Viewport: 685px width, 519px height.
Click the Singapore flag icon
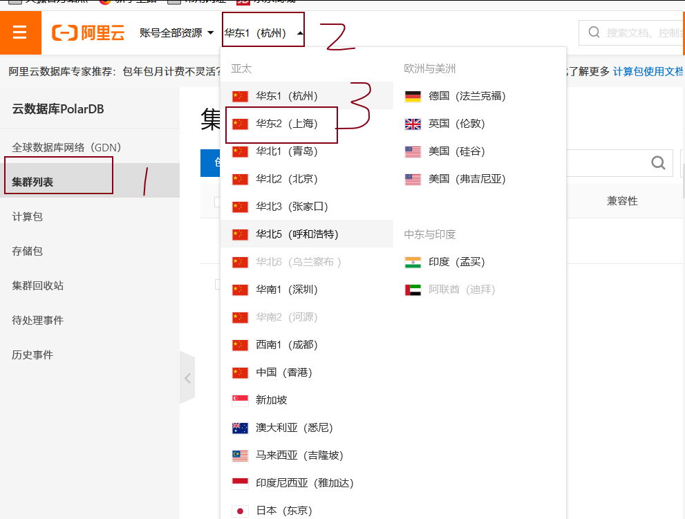[x=240, y=400]
